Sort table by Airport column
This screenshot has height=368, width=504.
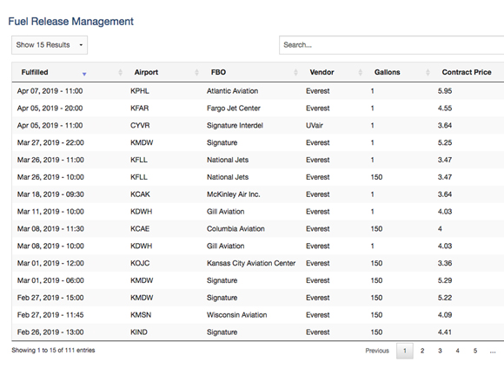click(x=146, y=72)
